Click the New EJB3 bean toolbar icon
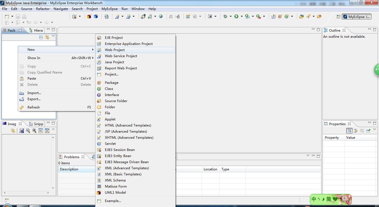Screen dimensions: 379x207 (74, 17)
